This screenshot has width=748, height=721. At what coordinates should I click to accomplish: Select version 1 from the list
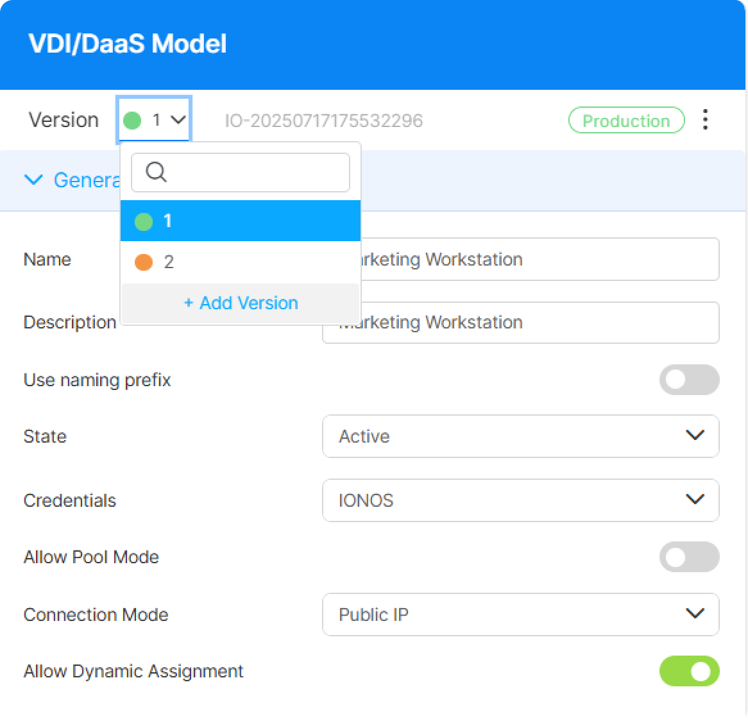tap(241, 221)
